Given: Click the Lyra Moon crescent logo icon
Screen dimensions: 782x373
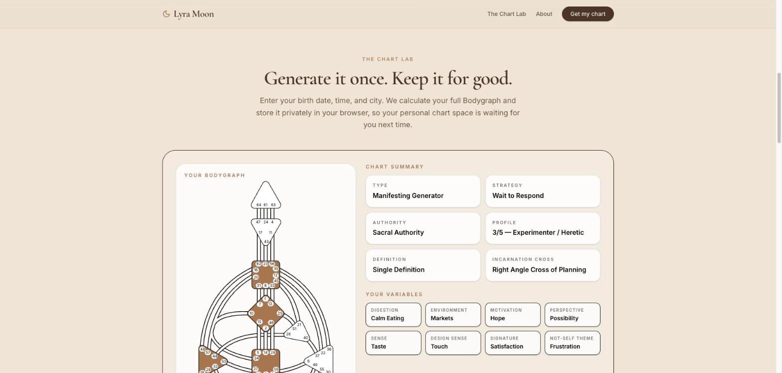Looking at the screenshot, I should tap(167, 14).
